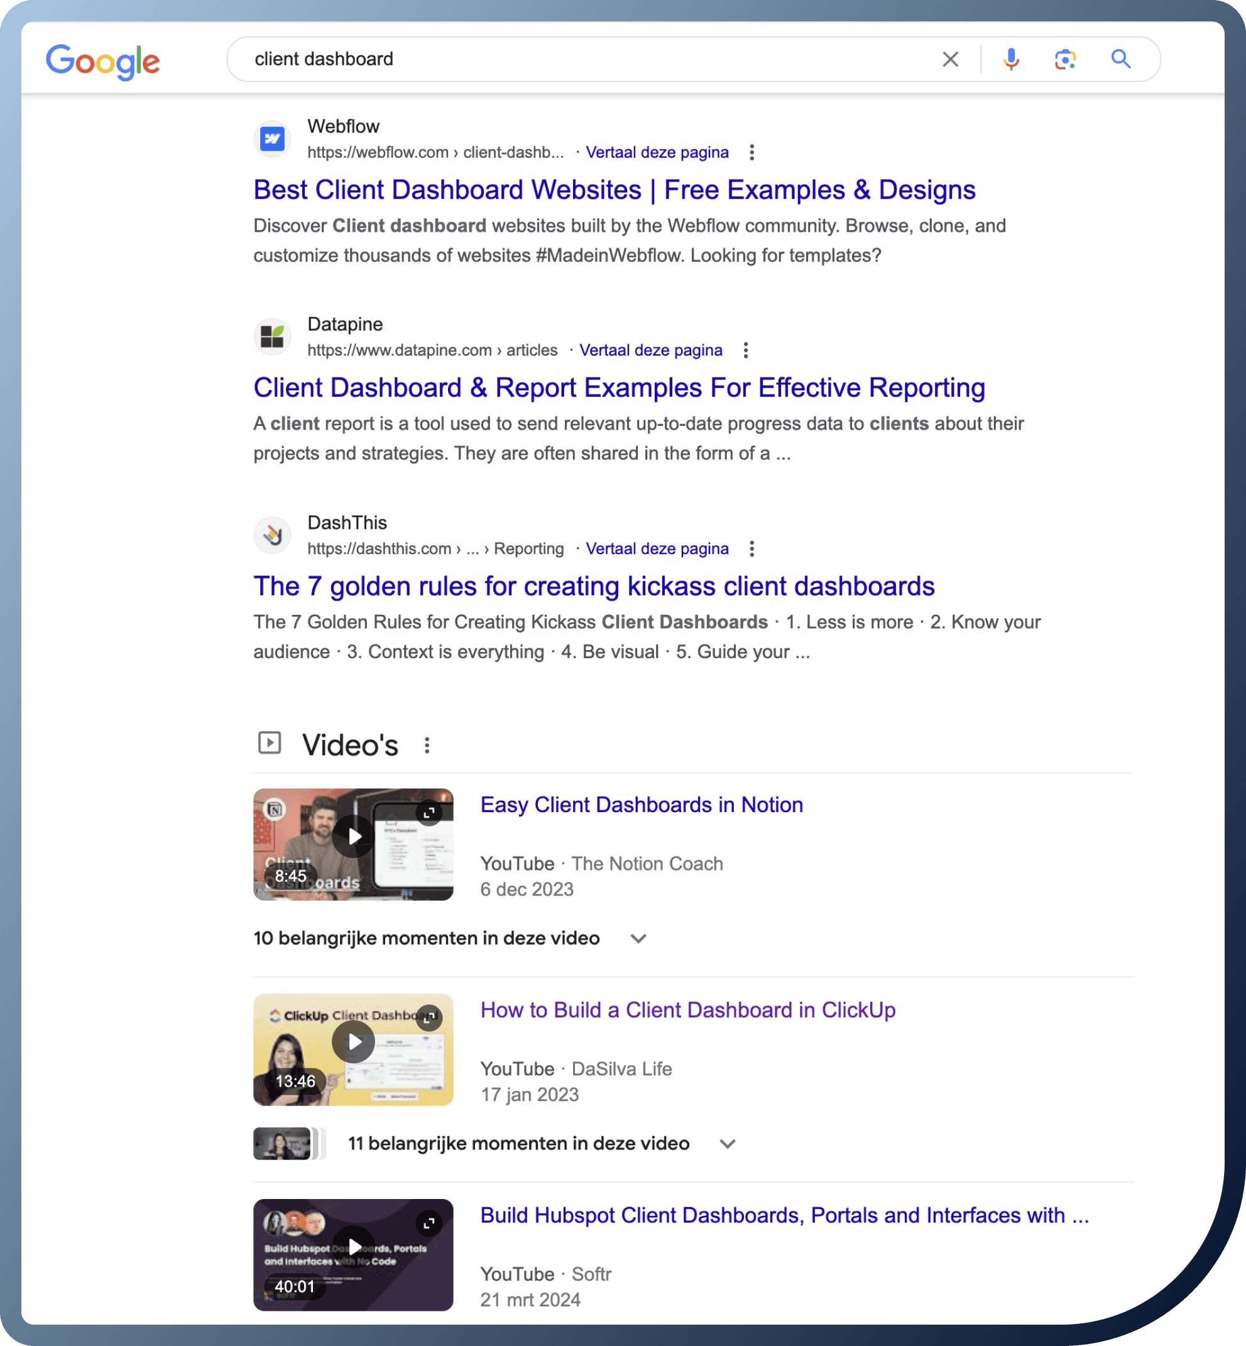Open the Webflow favicon icon

point(273,139)
